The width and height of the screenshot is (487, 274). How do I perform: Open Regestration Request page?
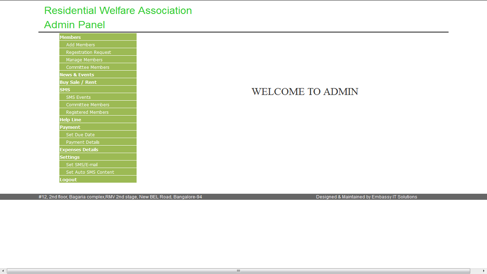click(x=98, y=52)
